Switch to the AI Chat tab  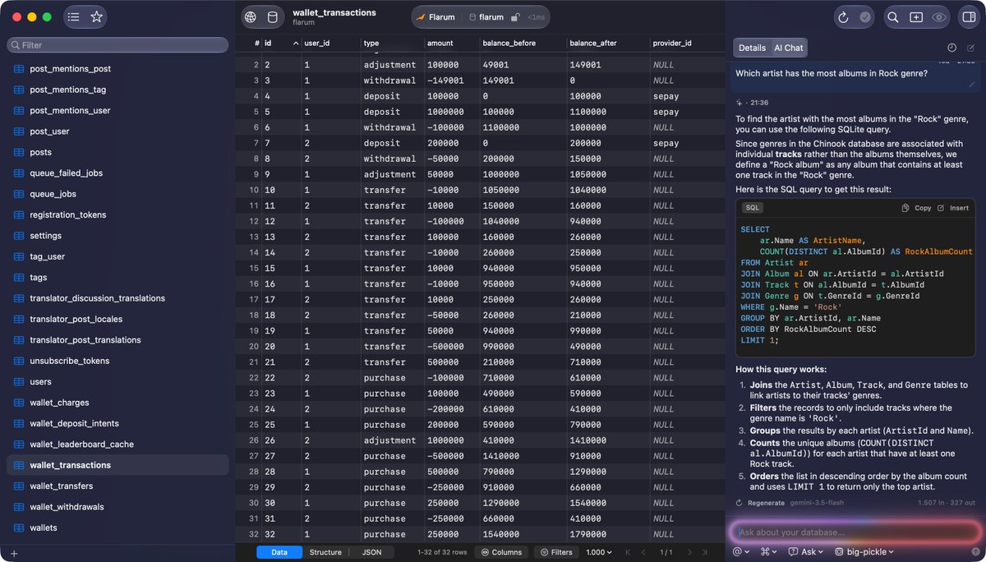coord(789,48)
